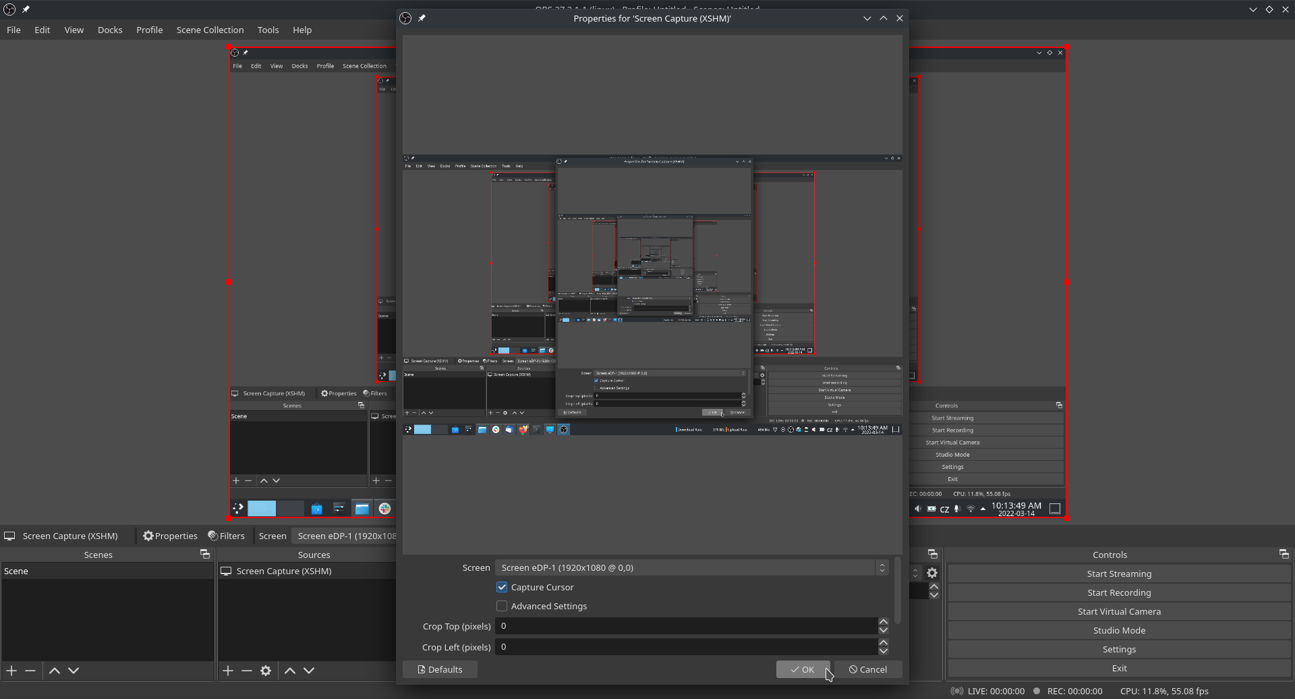Open the Edit menu

click(42, 30)
